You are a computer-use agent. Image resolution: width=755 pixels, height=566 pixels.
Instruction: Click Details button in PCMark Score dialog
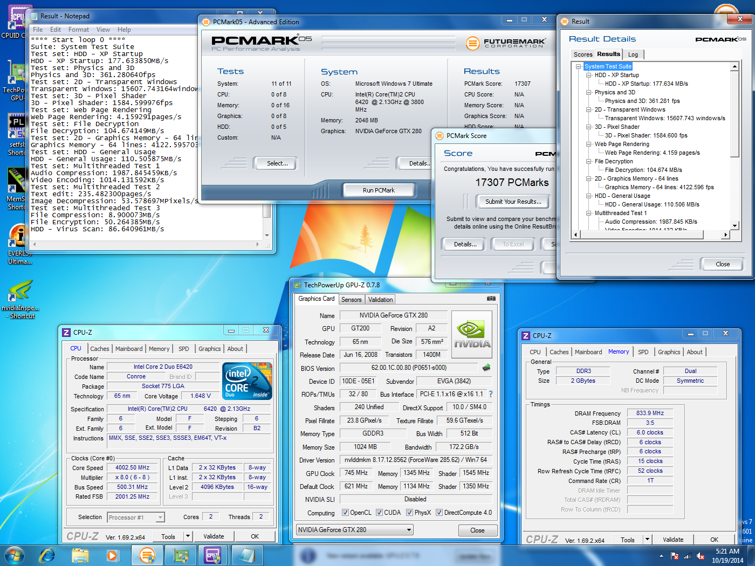[x=465, y=244]
